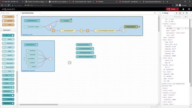Toggle the msg.payload debug node output
192x108 pixels.
(139, 27)
